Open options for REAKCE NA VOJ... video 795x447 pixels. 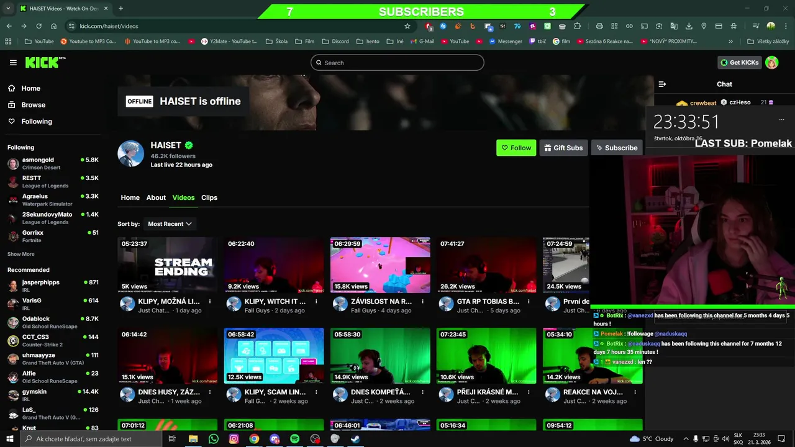click(635, 392)
